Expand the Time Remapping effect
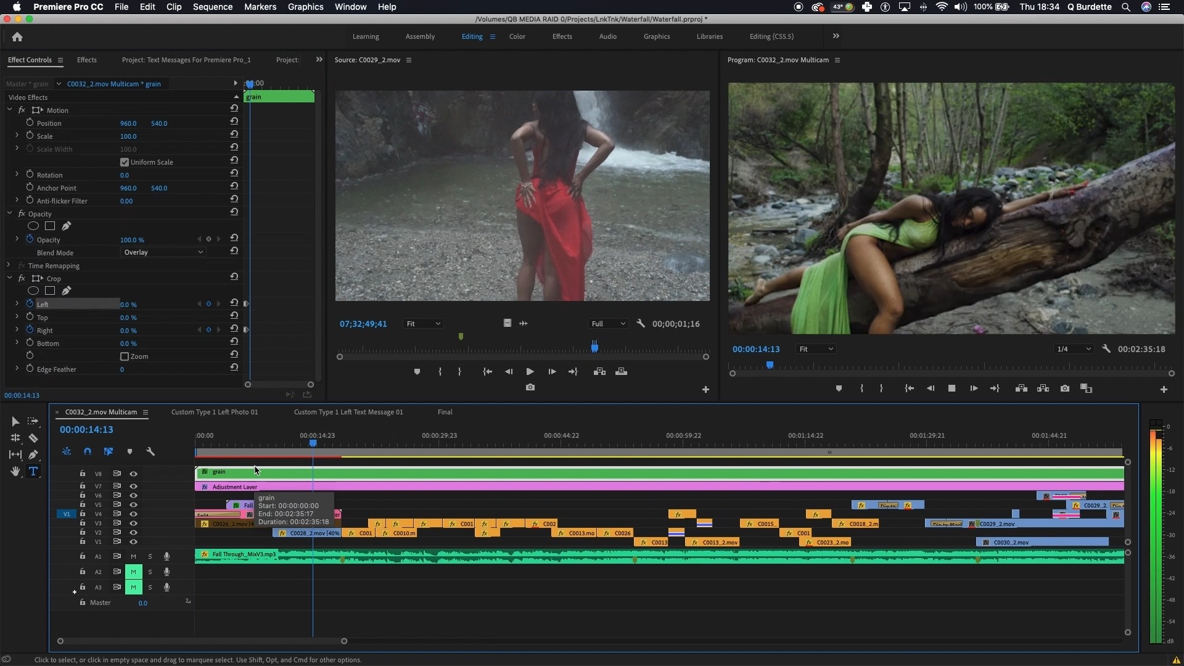1184x666 pixels. pos(9,265)
